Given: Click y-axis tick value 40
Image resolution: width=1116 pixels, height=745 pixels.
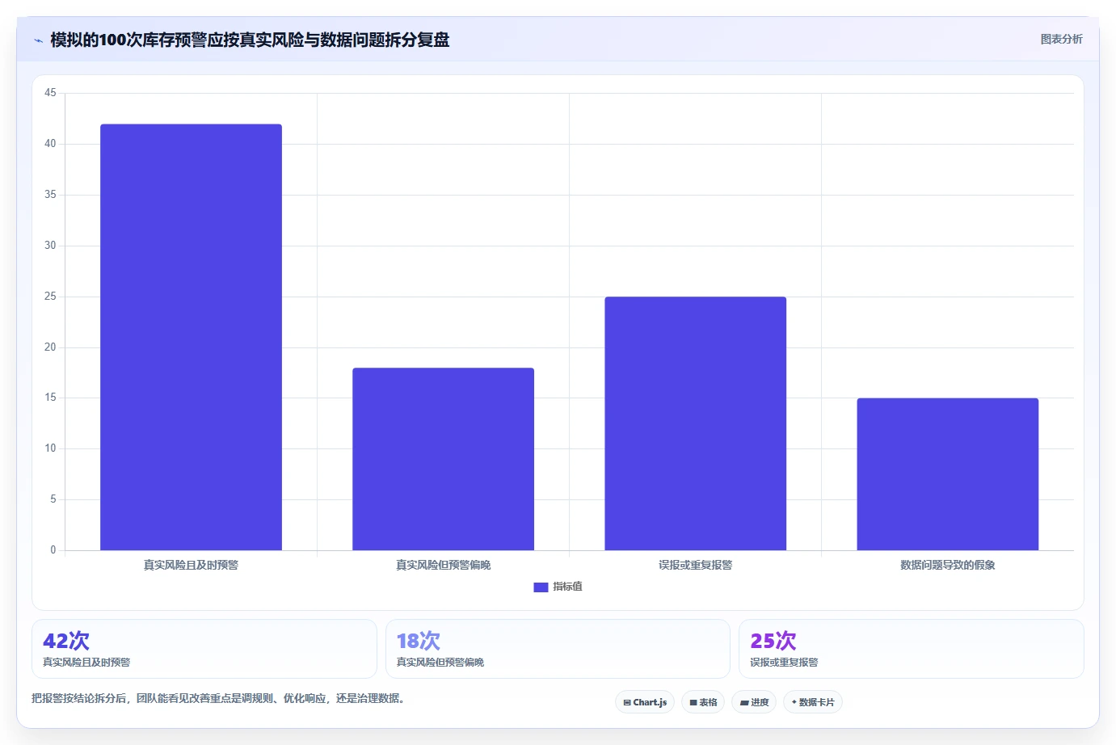Looking at the screenshot, I should coord(50,144).
